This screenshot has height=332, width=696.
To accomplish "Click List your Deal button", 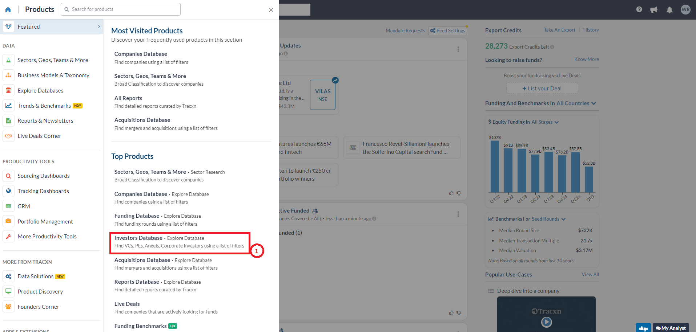I will click(x=542, y=88).
